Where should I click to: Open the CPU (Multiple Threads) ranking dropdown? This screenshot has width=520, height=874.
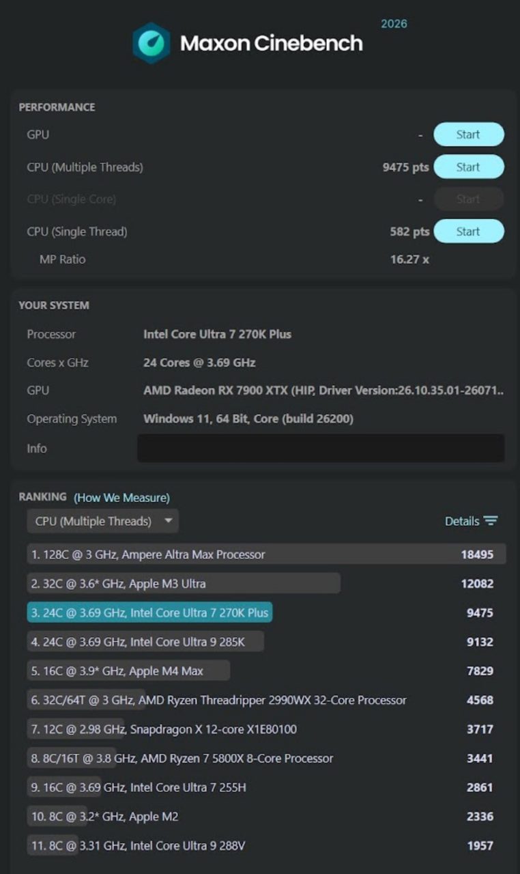click(x=103, y=521)
